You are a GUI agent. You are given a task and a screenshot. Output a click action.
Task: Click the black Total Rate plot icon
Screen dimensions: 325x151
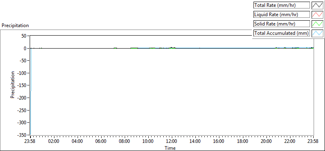coord(317,5)
